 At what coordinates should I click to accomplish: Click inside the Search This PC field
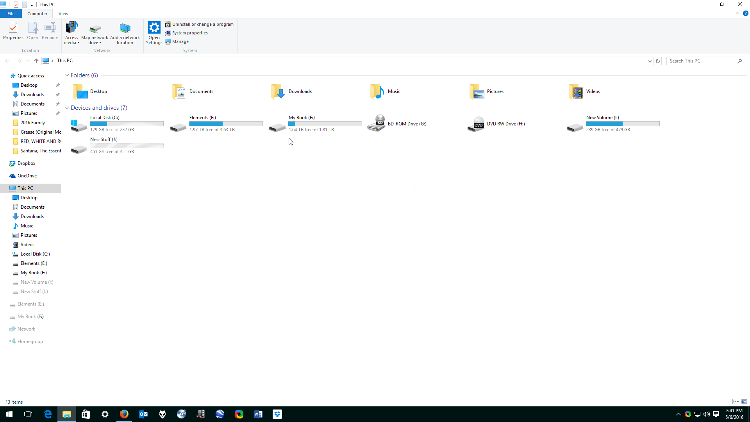coord(701,61)
